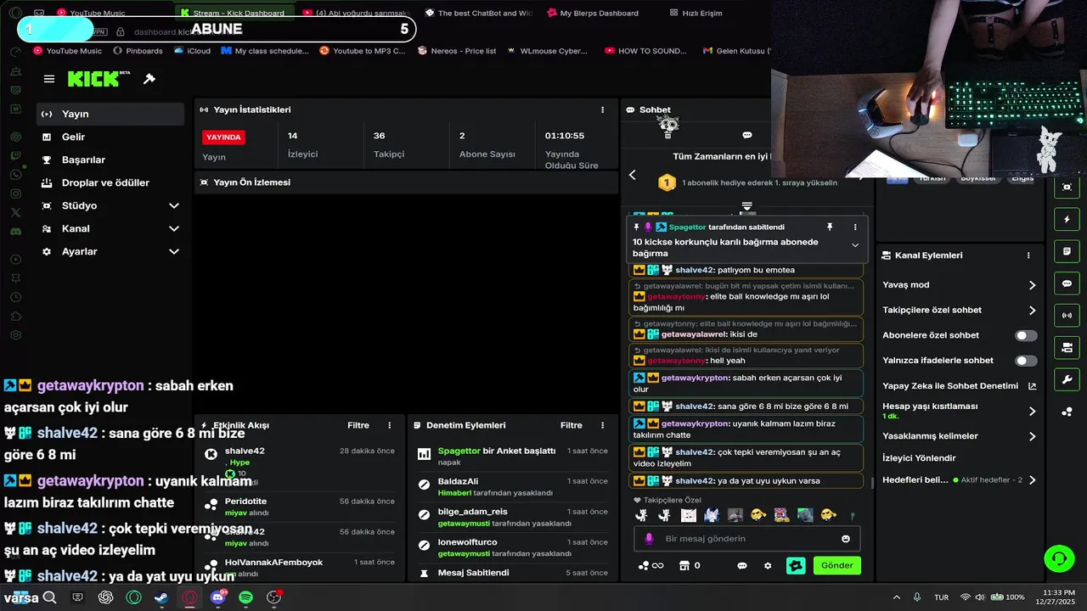Viewport: 1087px width, 611px height.
Task: Open the shop icon with 0 count
Action: coord(690,565)
